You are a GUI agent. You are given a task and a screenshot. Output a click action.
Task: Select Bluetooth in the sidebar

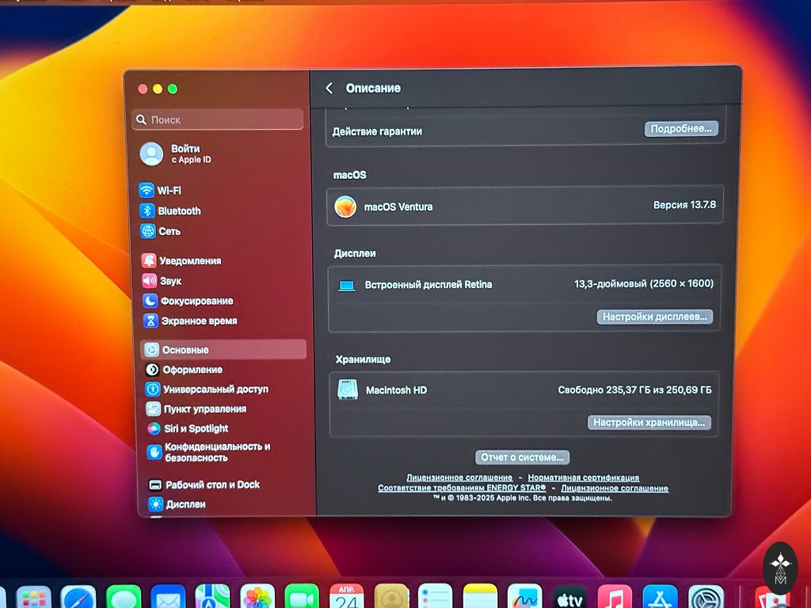pyautogui.click(x=178, y=211)
